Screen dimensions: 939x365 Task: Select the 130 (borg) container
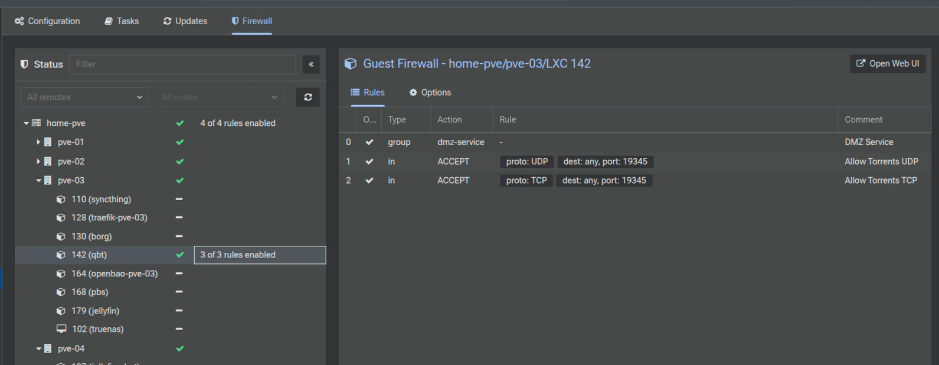[x=91, y=236]
